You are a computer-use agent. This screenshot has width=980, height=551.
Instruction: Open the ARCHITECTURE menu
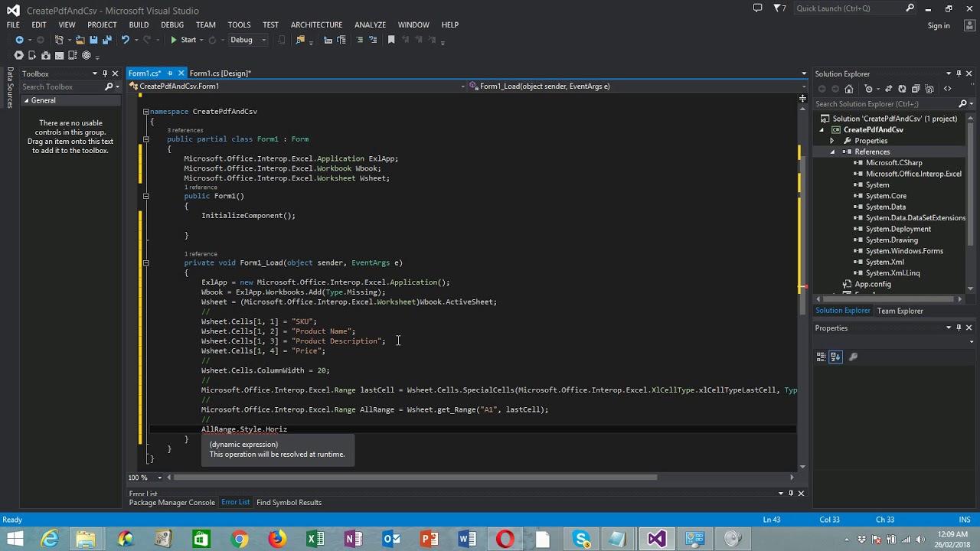316,24
